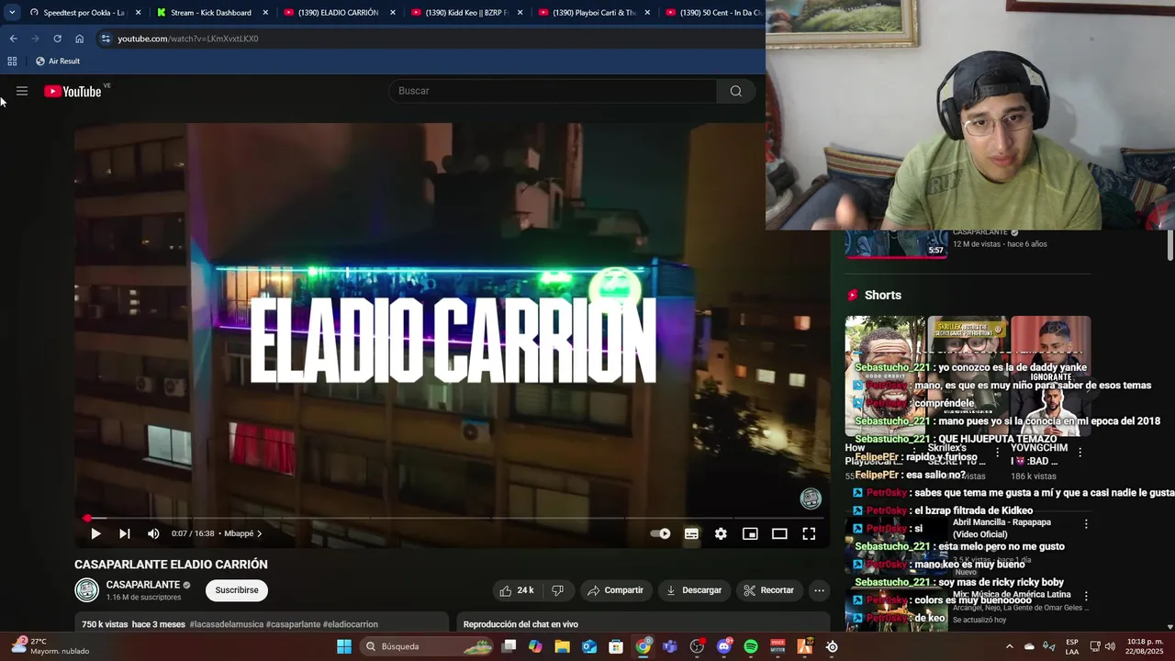The height and width of the screenshot is (661, 1175).
Task: Close the Kick Dashboard tab
Action: (265, 13)
